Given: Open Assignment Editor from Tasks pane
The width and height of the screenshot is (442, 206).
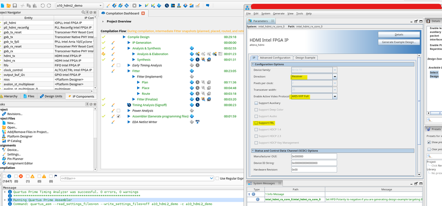Looking at the screenshot, I should click(20, 163).
